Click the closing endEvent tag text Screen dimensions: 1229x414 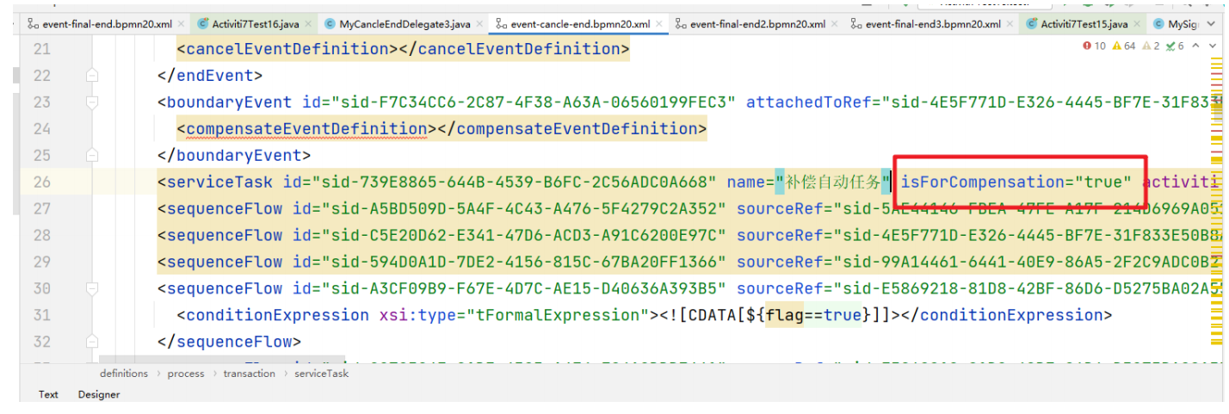coord(210,76)
